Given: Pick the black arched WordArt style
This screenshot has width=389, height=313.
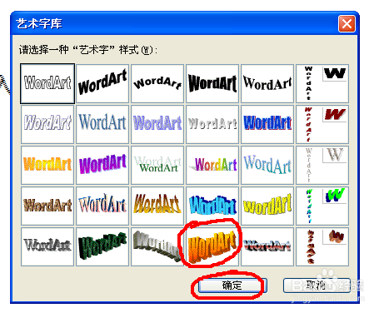Looking at the screenshot, I should coord(157,83).
